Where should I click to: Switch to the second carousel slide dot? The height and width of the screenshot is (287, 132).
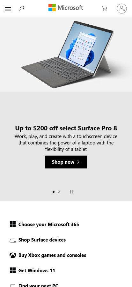coord(59,192)
